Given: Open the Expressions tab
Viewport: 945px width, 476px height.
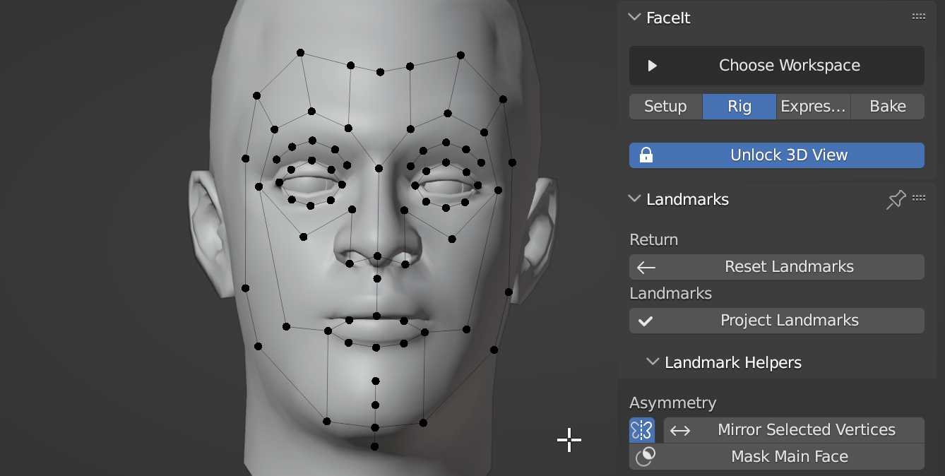Looking at the screenshot, I should (x=814, y=107).
